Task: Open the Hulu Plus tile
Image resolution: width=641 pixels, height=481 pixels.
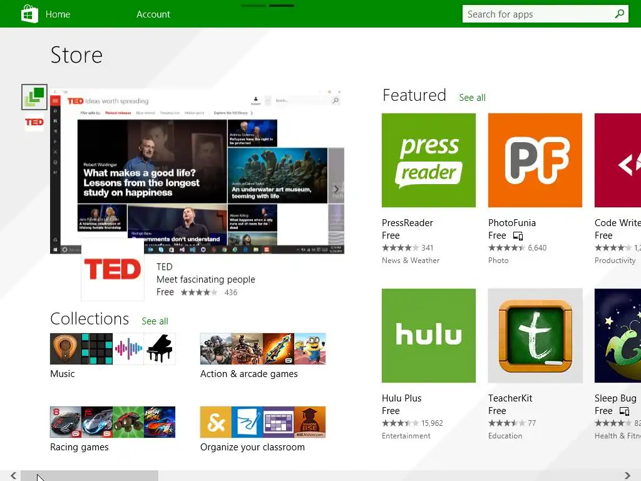Action: 428,336
